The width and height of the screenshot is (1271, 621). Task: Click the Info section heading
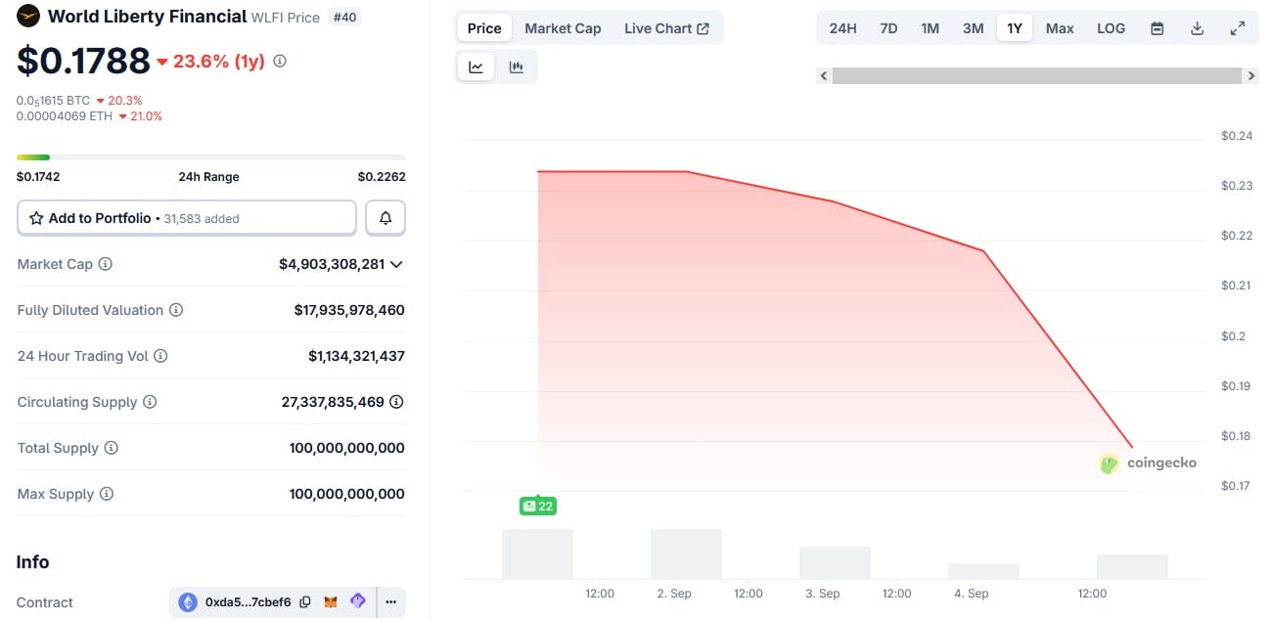[x=32, y=562]
